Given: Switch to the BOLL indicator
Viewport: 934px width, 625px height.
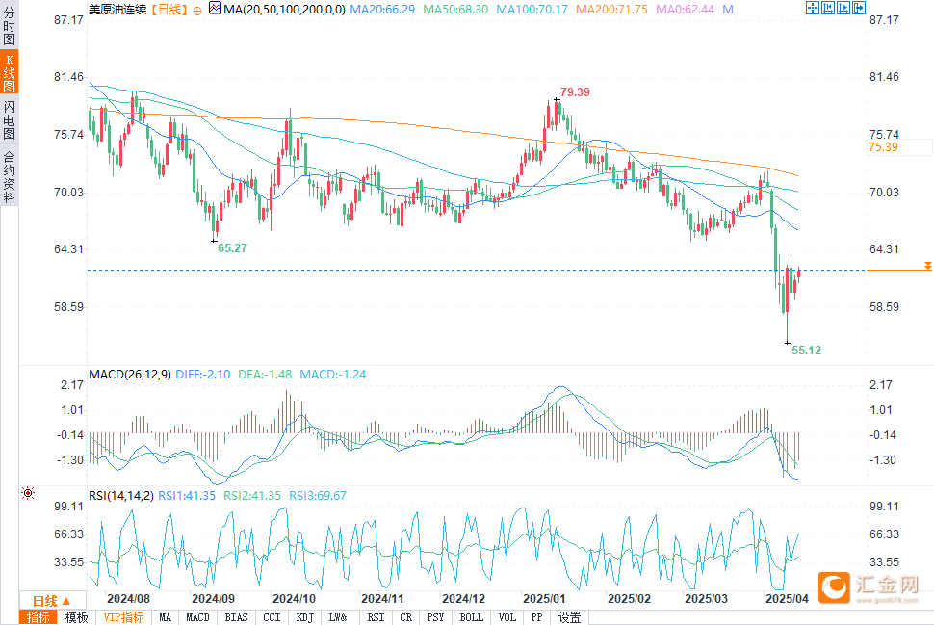Looking at the screenshot, I should (471, 618).
